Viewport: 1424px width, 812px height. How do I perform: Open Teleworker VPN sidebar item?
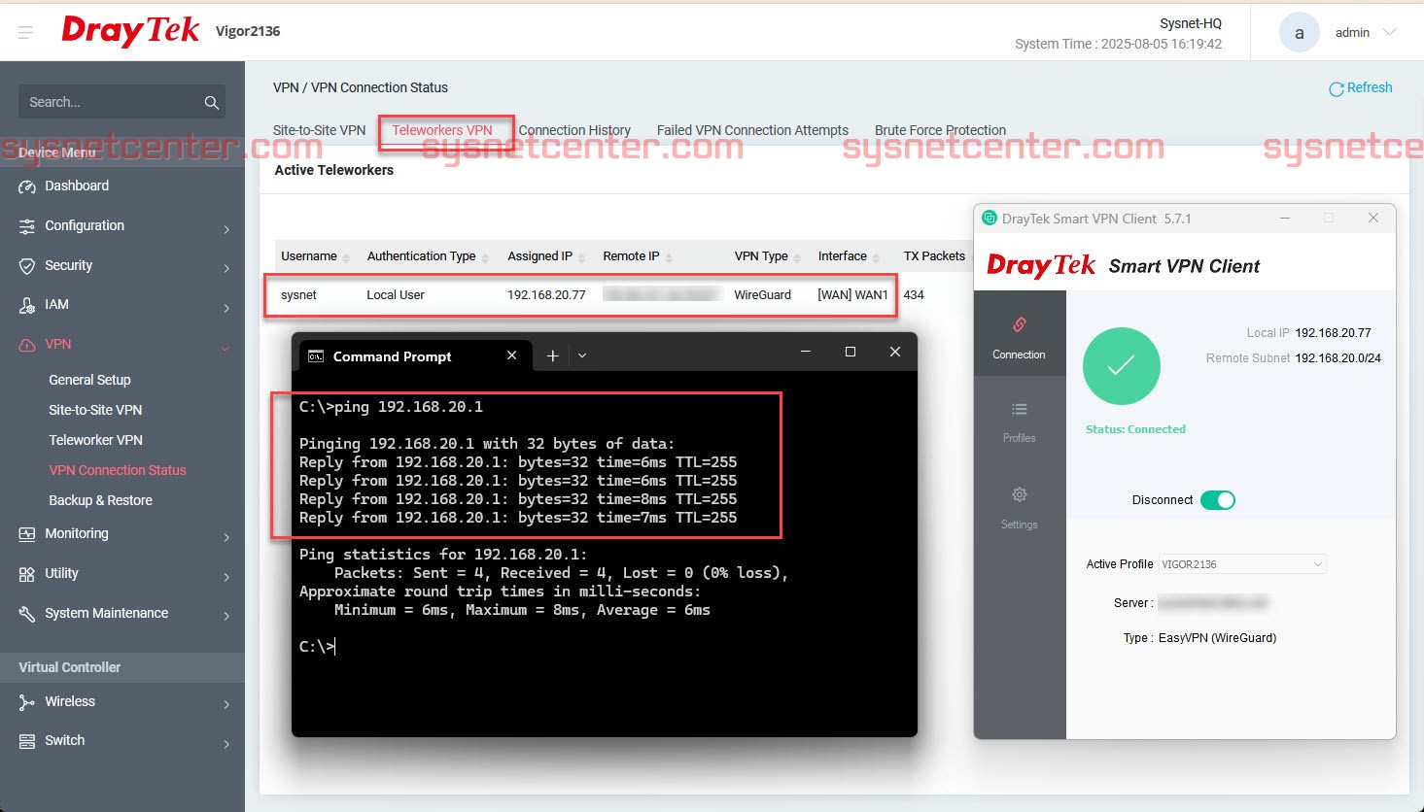[95, 440]
